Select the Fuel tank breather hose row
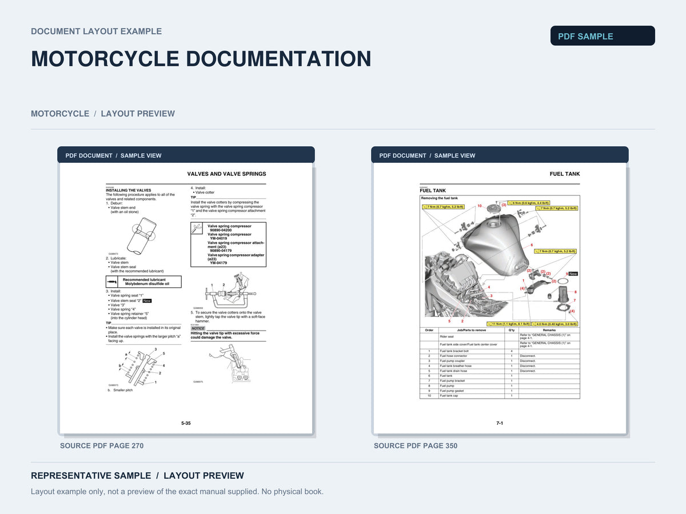Viewport: 686px width, 514px height. pyautogui.click(x=500, y=366)
